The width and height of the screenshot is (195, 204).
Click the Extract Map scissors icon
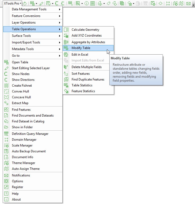[x=6, y=103]
